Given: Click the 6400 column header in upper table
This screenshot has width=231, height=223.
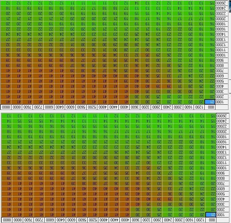Looking at the screenshot, I should point(61,107).
